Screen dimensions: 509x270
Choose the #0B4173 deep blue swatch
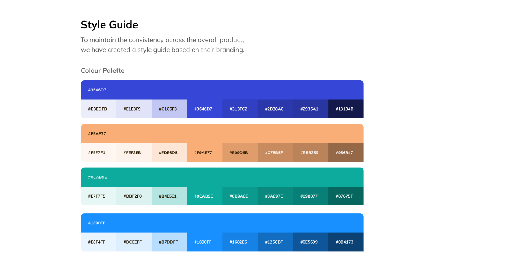point(346,242)
